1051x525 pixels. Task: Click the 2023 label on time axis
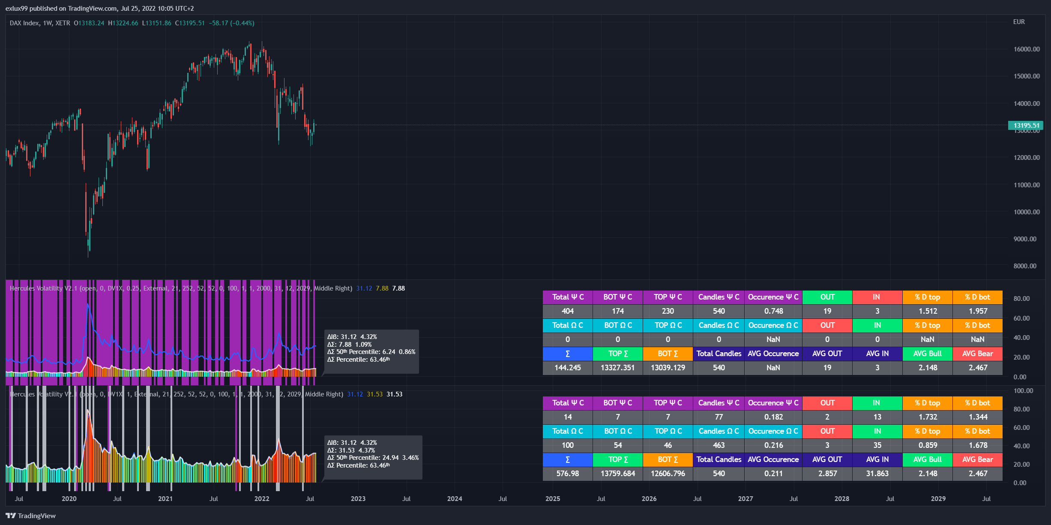coord(358,498)
